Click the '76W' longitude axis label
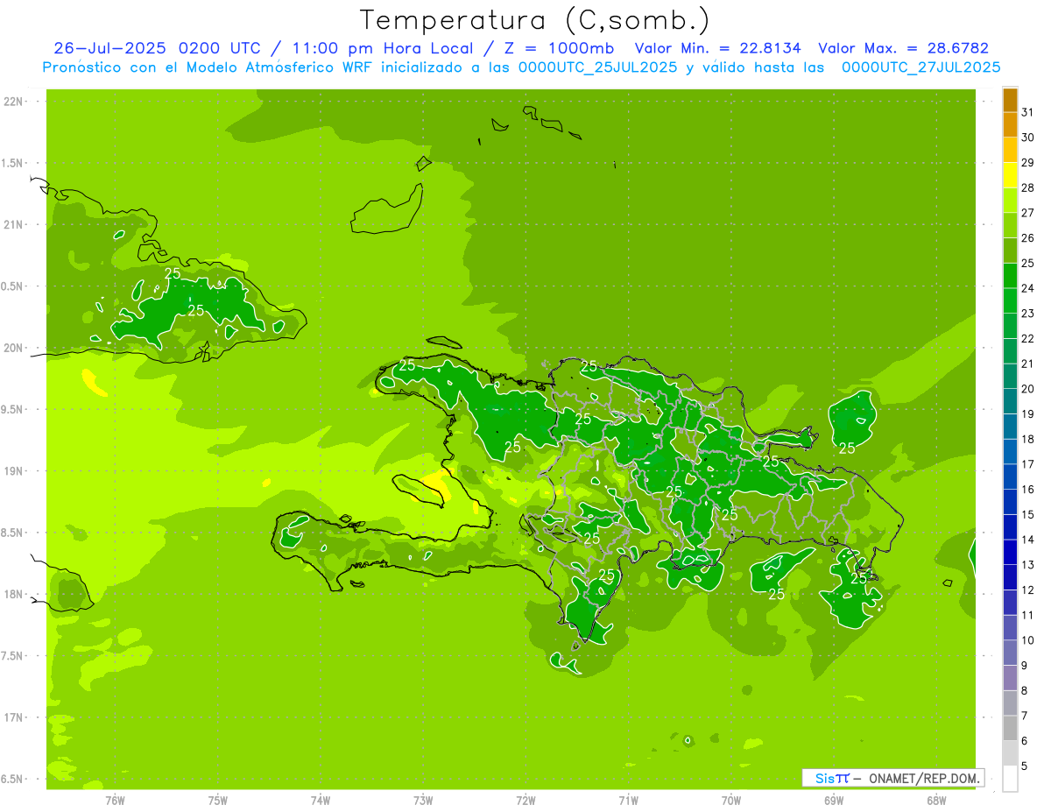Screen dimensions: 1051x812 pos(115,801)
